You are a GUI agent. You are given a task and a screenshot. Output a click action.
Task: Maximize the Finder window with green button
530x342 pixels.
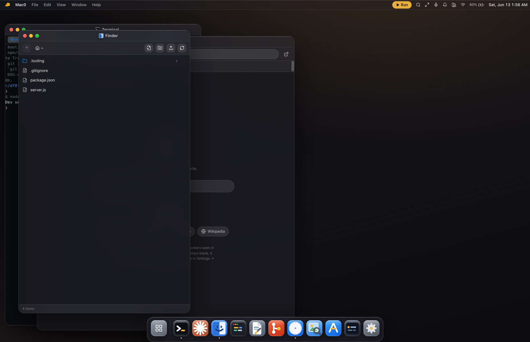pos(37,36)
